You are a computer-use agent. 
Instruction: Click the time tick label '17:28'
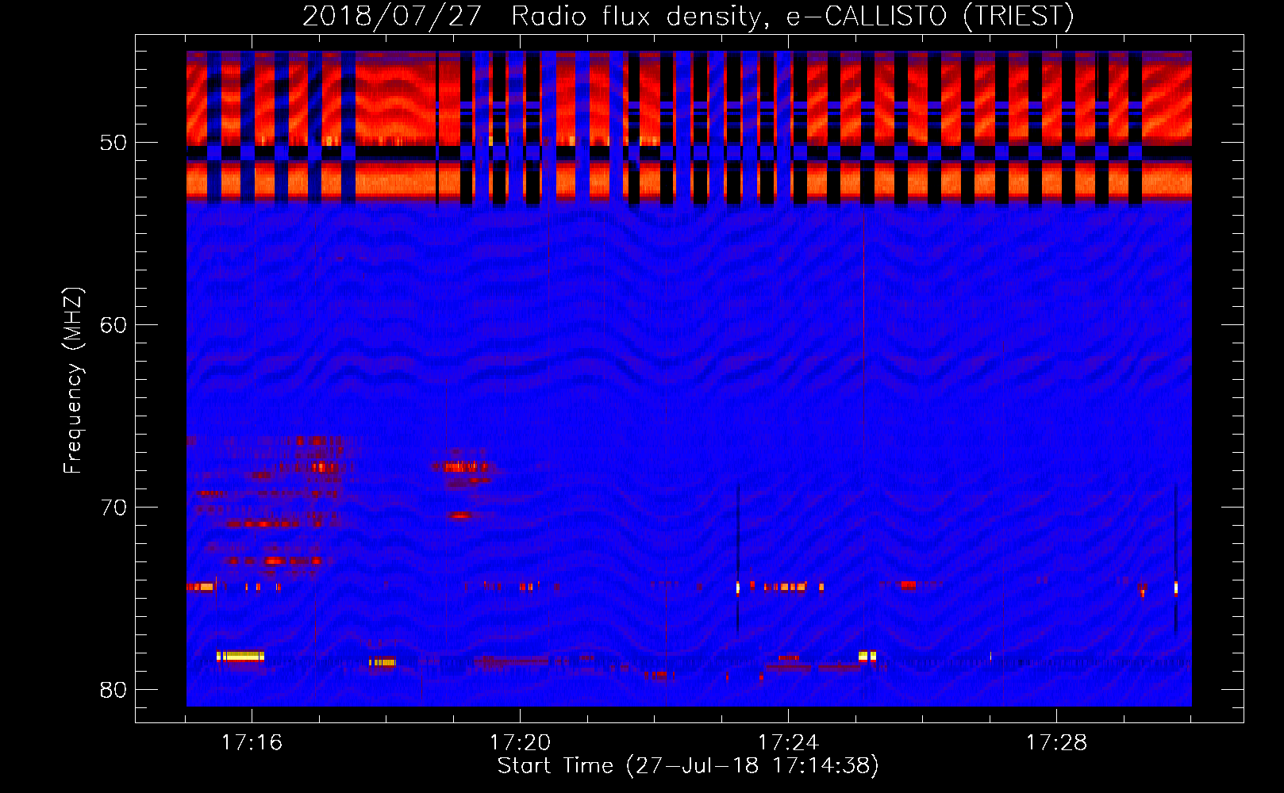(1056, 742)
